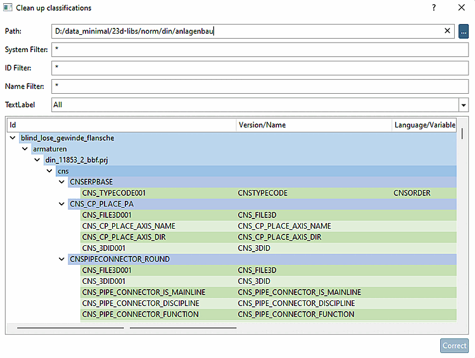
Task: Sort by the Id column header
Action: point(122,125)
